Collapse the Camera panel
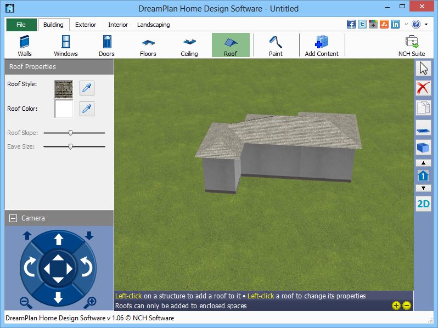This screenshot has height=328, width=438. 13,218
